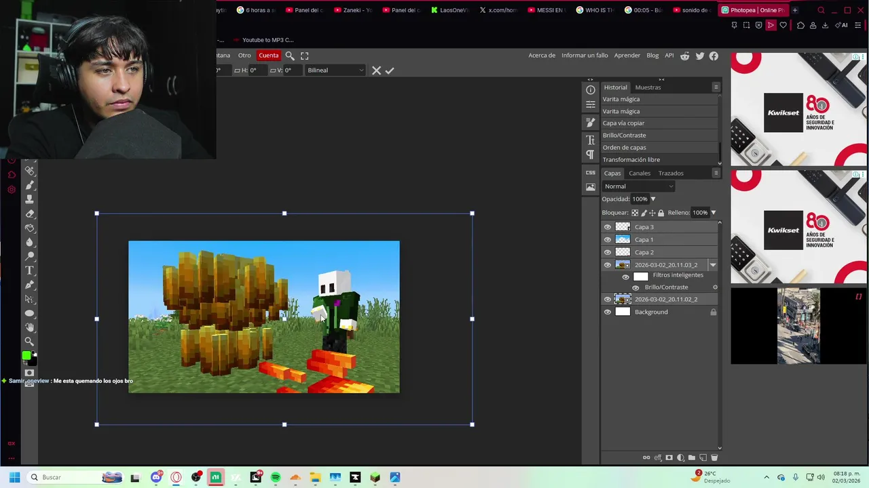Toggle Quick Mask mode icon below color swatches
Screen dimensions: 869x488
[x=29, y=373]
